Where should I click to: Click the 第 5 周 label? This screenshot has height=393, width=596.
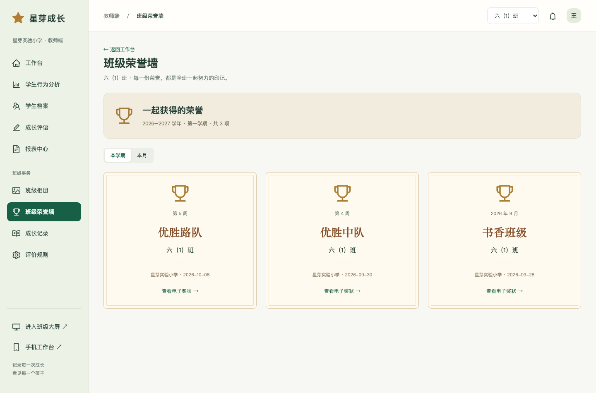pyautogui.click(x=180, y=213)
